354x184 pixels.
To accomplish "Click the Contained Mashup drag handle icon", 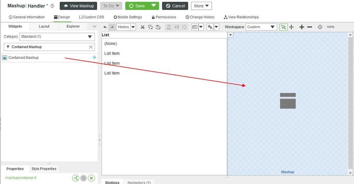I will point(94,57).
